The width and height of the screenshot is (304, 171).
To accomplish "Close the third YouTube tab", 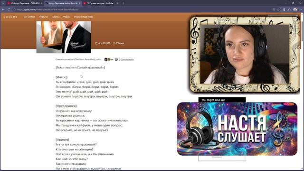I will pos(117,3).
